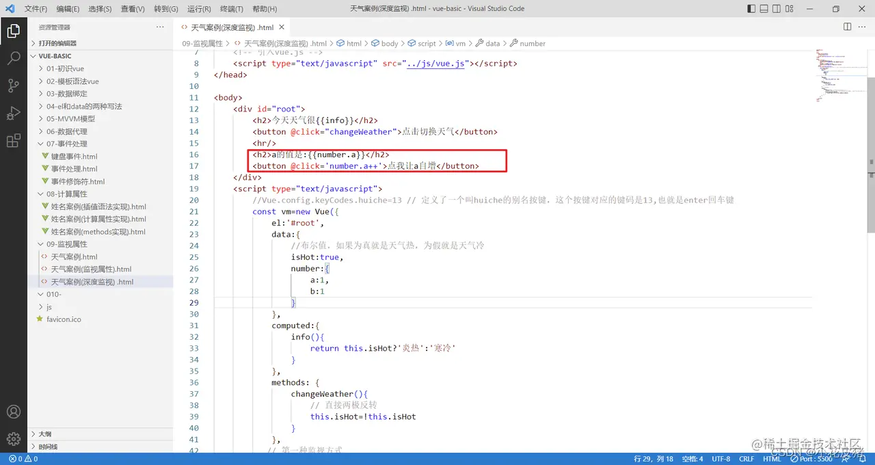This screenshot has height=465, width=875.
Task: Open the 选择(S) menu
Action: [100, 9]
